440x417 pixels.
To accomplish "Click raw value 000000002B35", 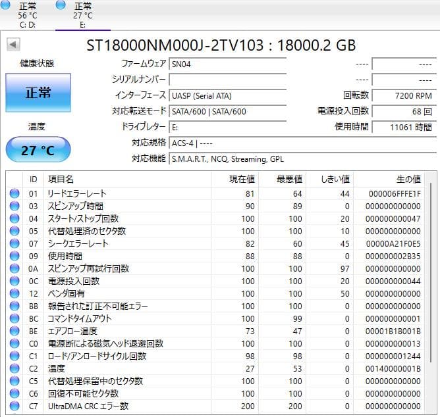I will tap(393, 256).
